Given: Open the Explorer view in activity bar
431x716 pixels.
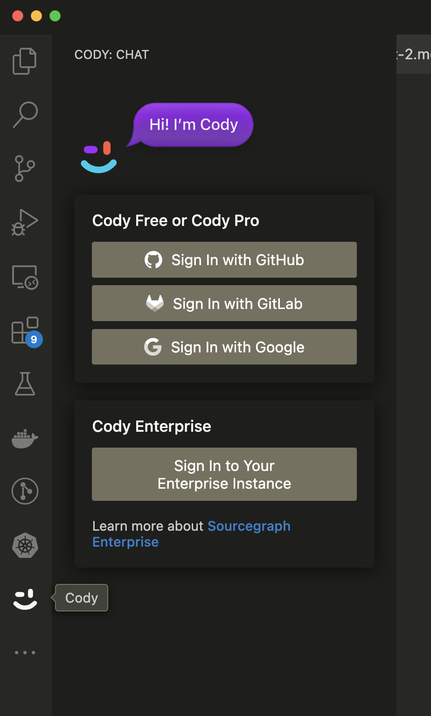Looking at the screenshot, I should click(25, 61).
